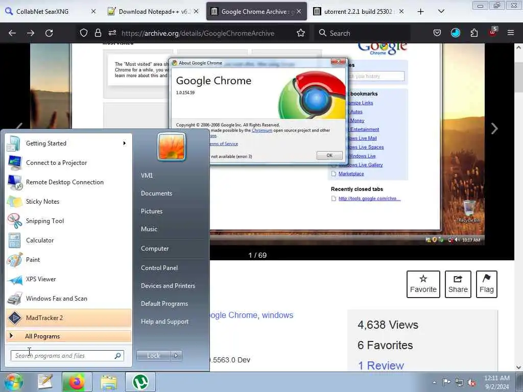Open the shutdown options arrow next to Lock
The width and height of the screenshot is (523, 392).
click(x=176, y=356)
